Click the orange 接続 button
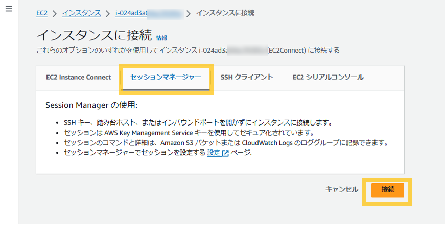The width and height of the screenshot is (445, 225). [388, 190]
